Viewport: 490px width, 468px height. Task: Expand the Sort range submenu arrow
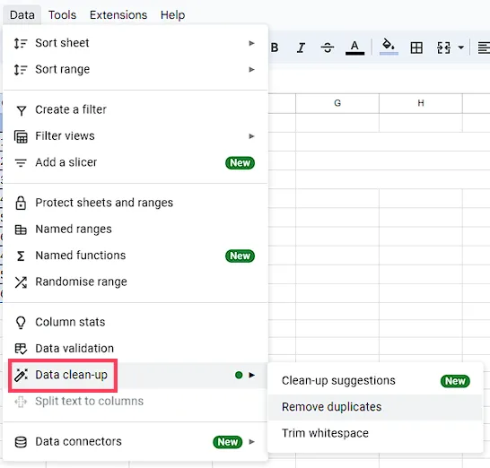pos(251,69)
